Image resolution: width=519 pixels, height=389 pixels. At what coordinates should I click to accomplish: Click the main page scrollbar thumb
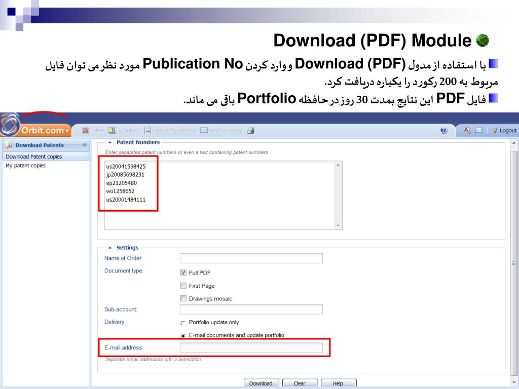pos(514,263)
